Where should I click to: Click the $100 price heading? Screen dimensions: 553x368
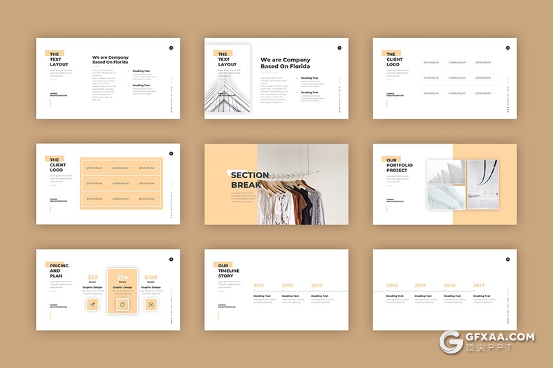[x=151, y=278]
